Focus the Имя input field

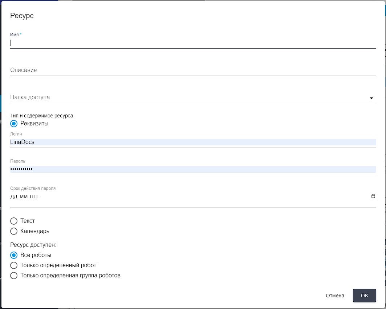click(193, 43)
